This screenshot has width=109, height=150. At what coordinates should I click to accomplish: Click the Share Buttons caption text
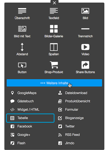pyautogui.click(x=85, y=72)
